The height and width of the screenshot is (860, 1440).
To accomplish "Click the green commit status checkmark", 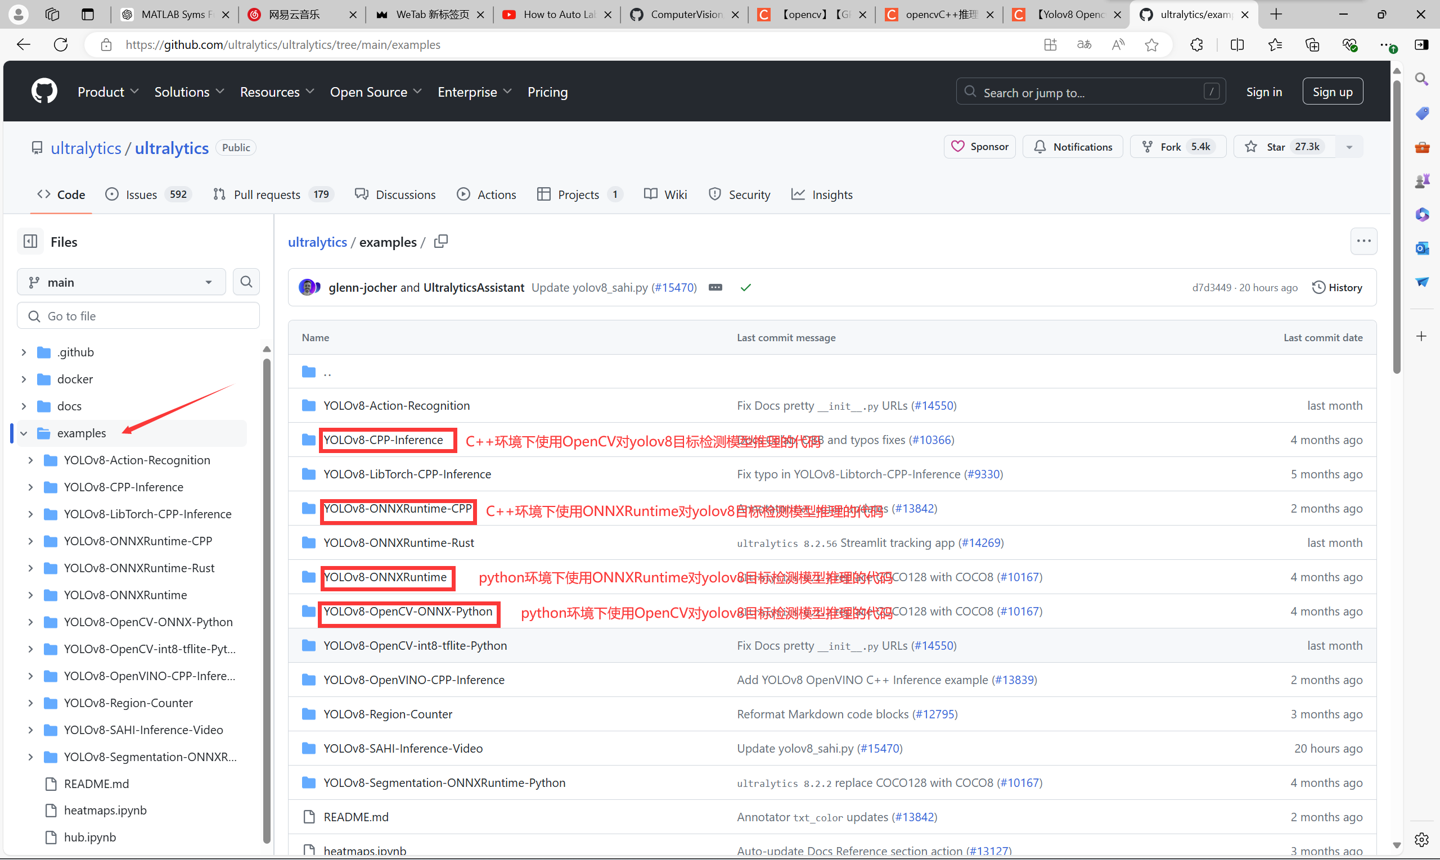I will (x=746, y=287).
